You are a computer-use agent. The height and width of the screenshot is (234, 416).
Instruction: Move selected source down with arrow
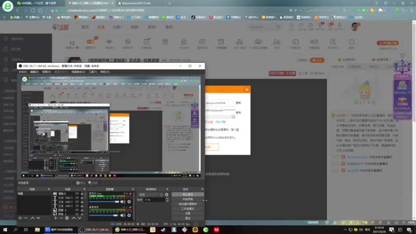80,218
